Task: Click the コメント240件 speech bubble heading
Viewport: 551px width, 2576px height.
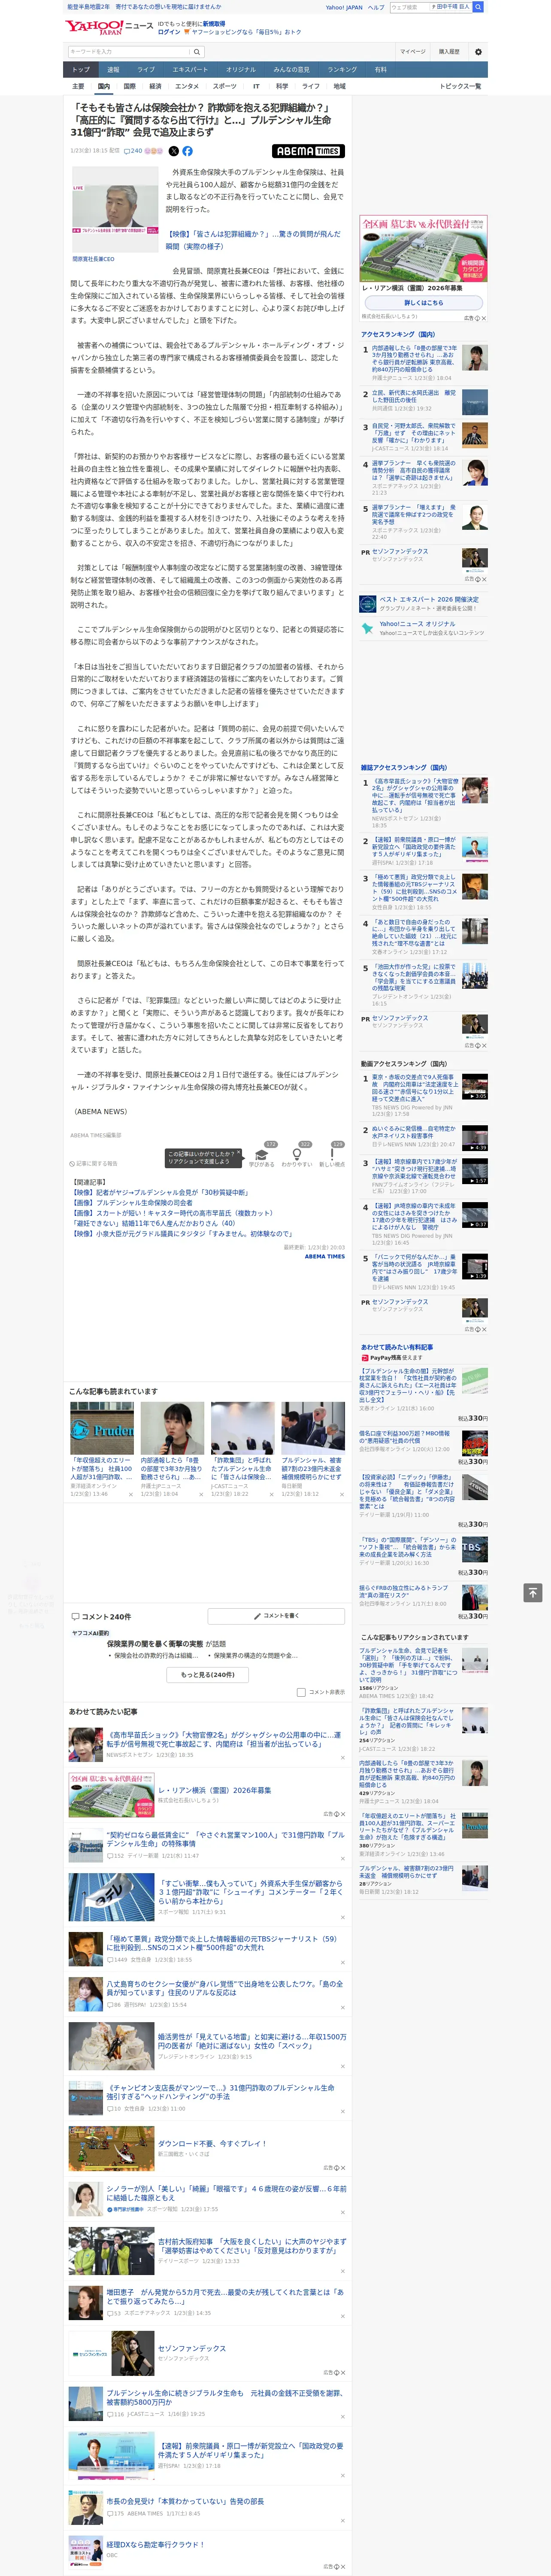Action: tap(100, 1617)
